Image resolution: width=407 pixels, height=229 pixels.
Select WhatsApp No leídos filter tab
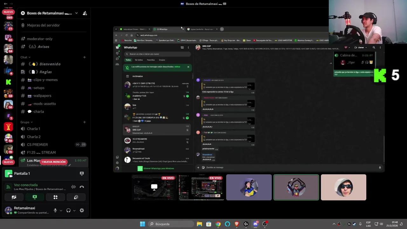(x=139, y=60)
